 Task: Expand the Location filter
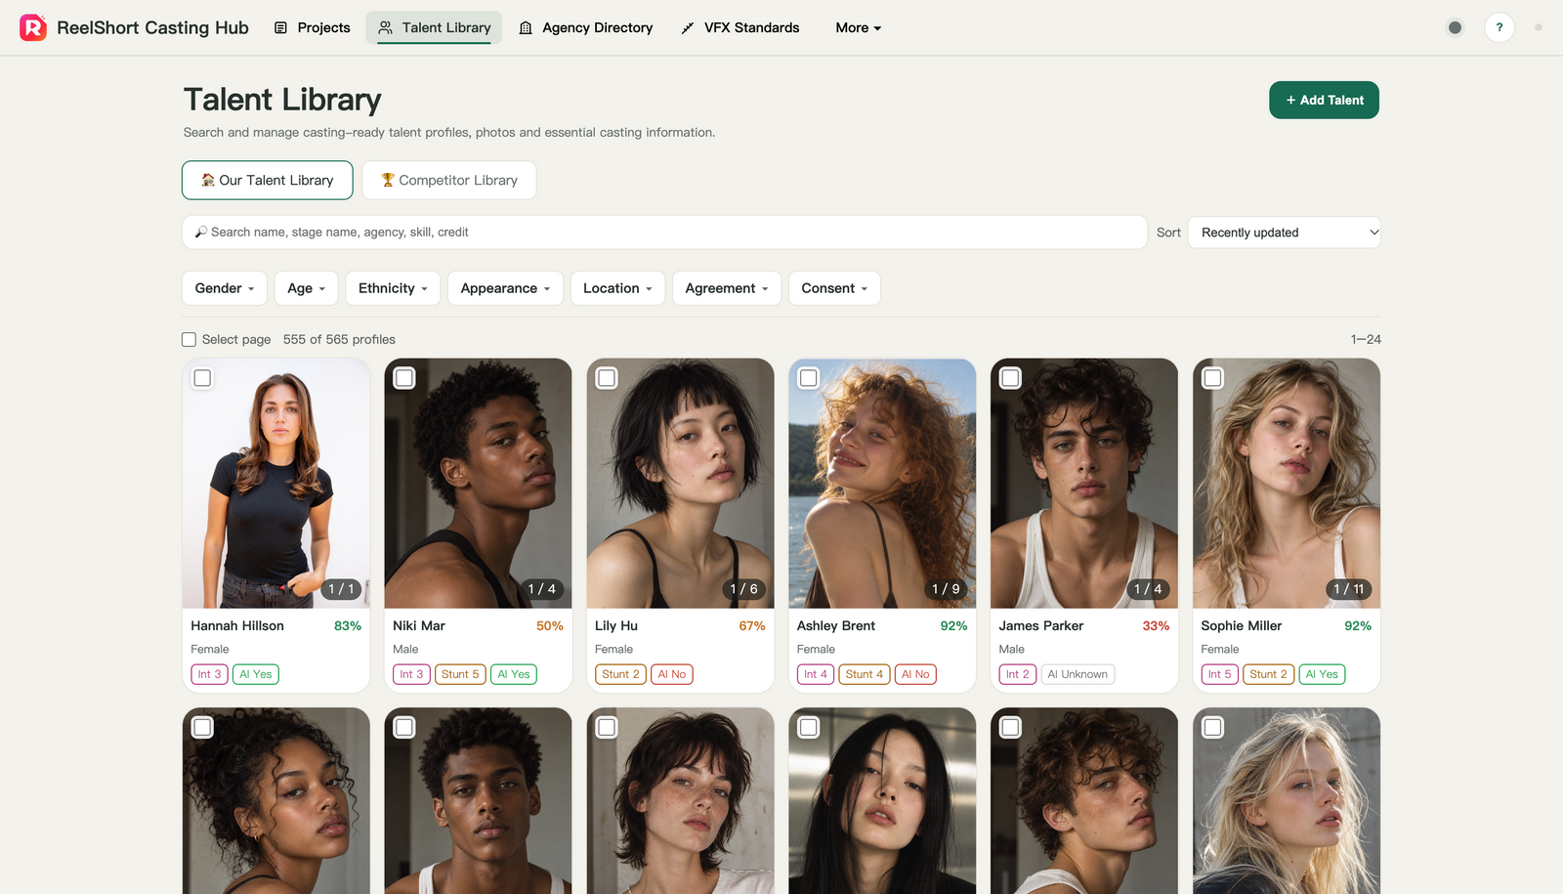pyautogui.click(x=618, y=288)
